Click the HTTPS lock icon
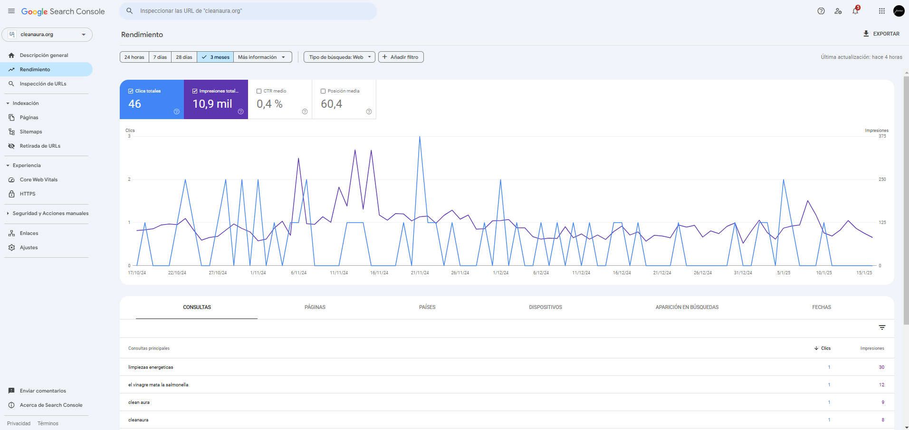This screenshot has width=909, height=430. 11,194
